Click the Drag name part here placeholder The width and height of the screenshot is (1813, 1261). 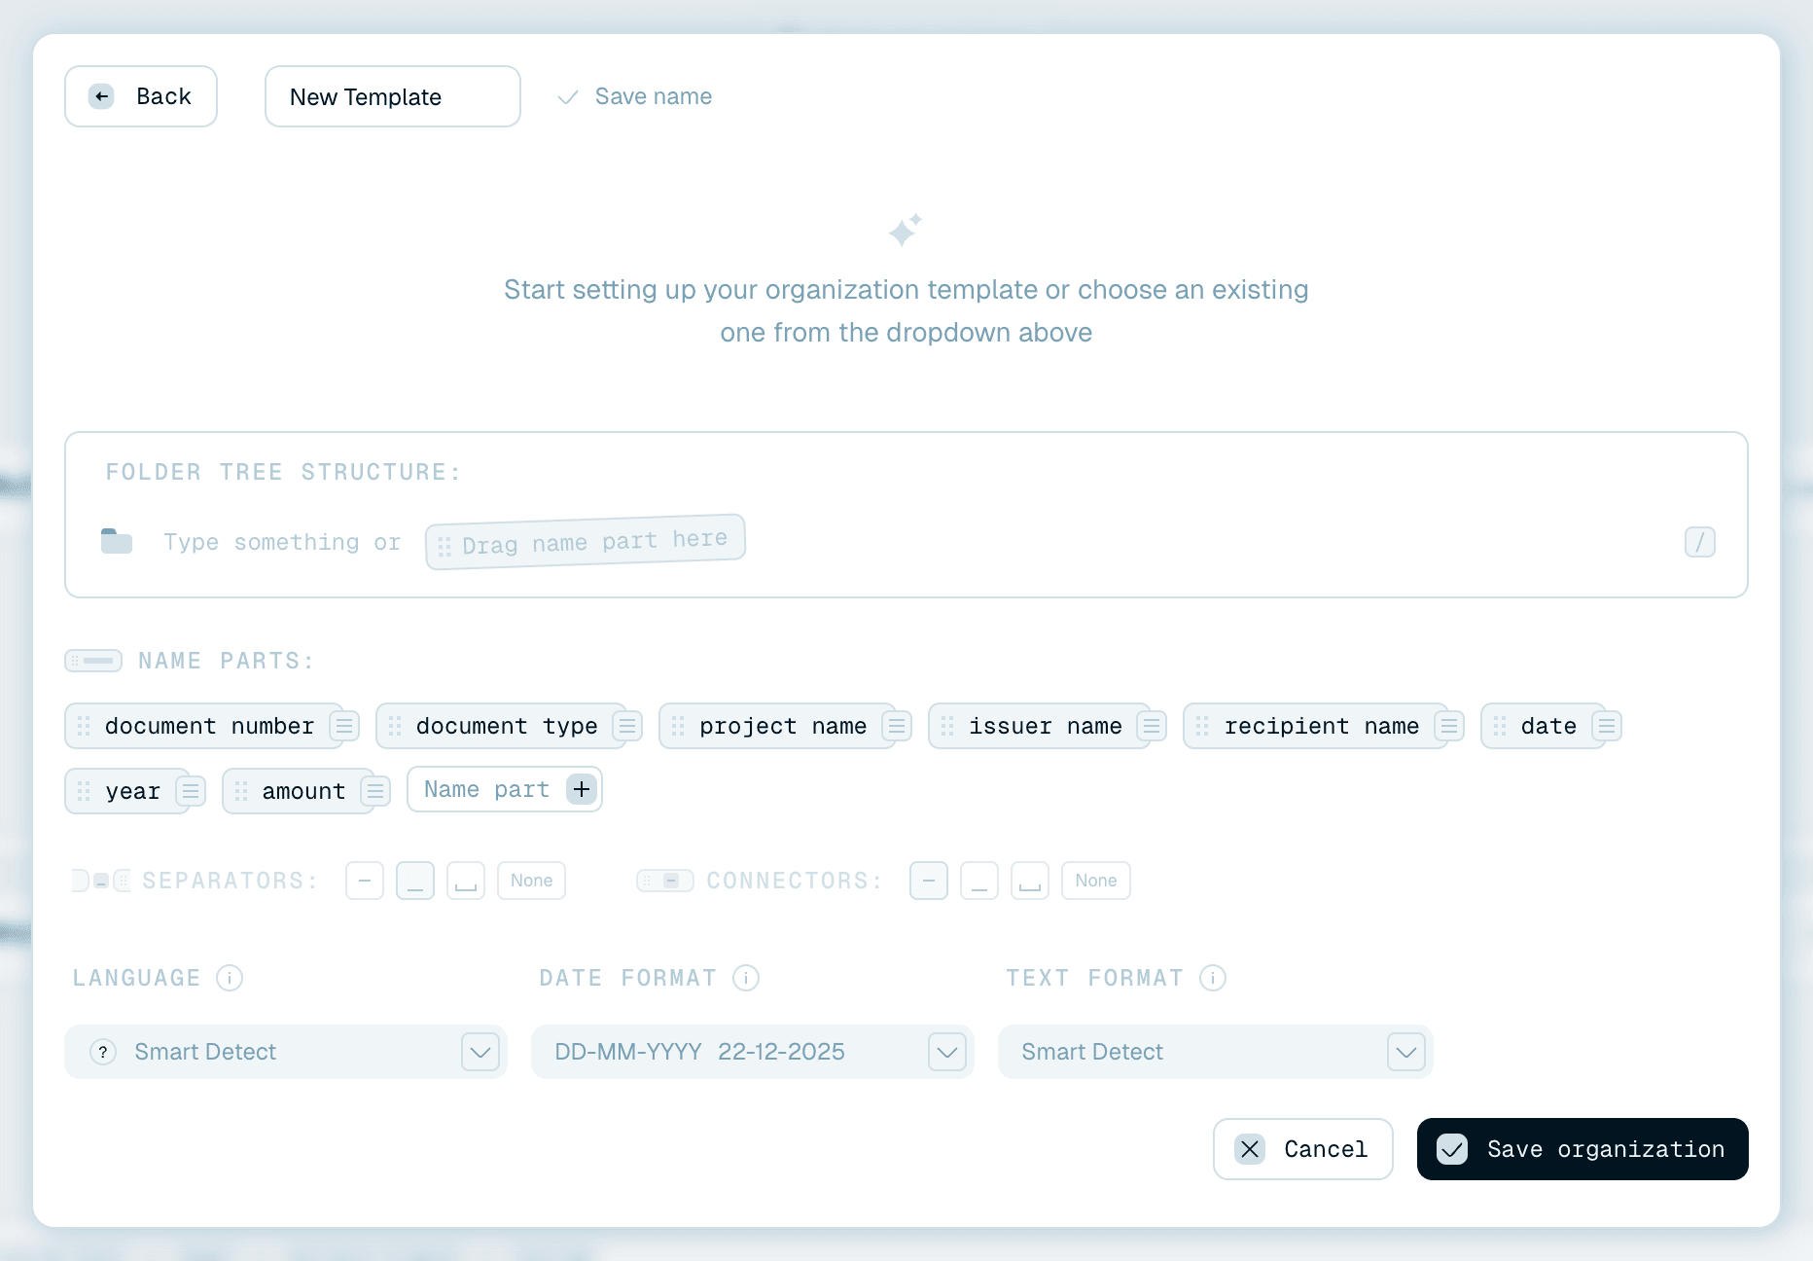(x=586, y=541)
